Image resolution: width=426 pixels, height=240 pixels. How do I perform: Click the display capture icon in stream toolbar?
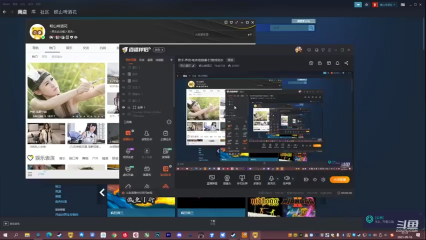pyautogui.click(x=212, y=178)
